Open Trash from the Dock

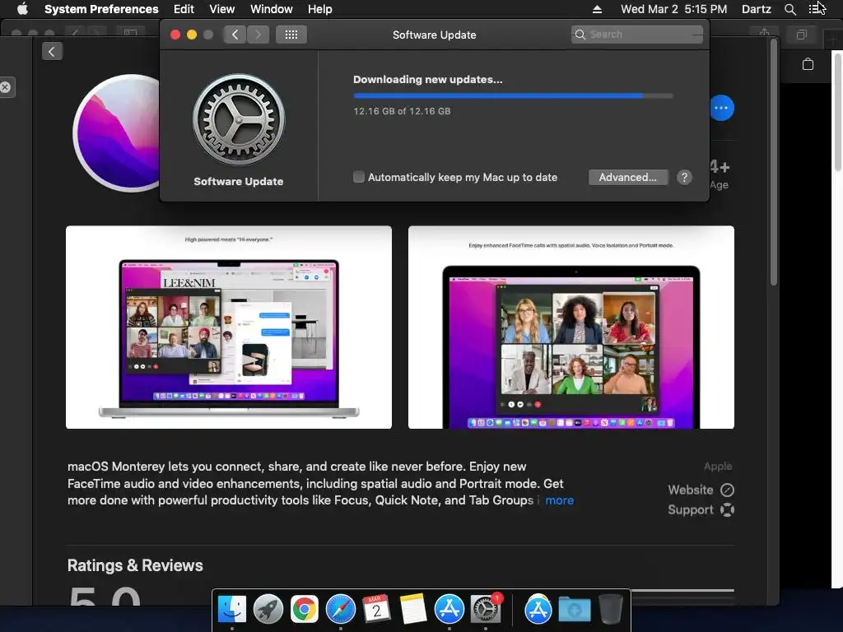610,610
